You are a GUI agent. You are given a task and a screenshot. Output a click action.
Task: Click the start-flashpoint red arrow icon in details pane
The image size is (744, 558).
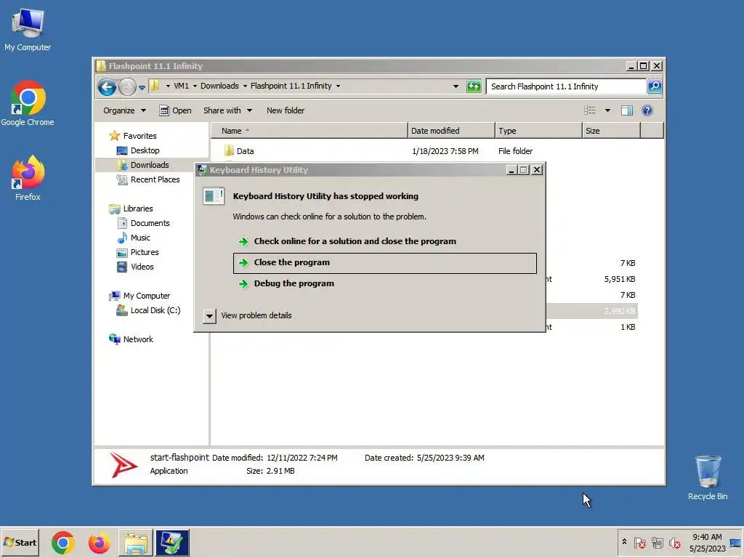click(124, 464)
